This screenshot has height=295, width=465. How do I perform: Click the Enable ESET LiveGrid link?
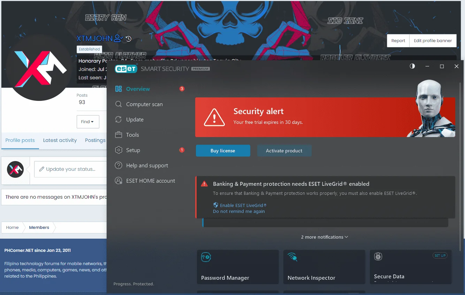(x=243, y=205)
